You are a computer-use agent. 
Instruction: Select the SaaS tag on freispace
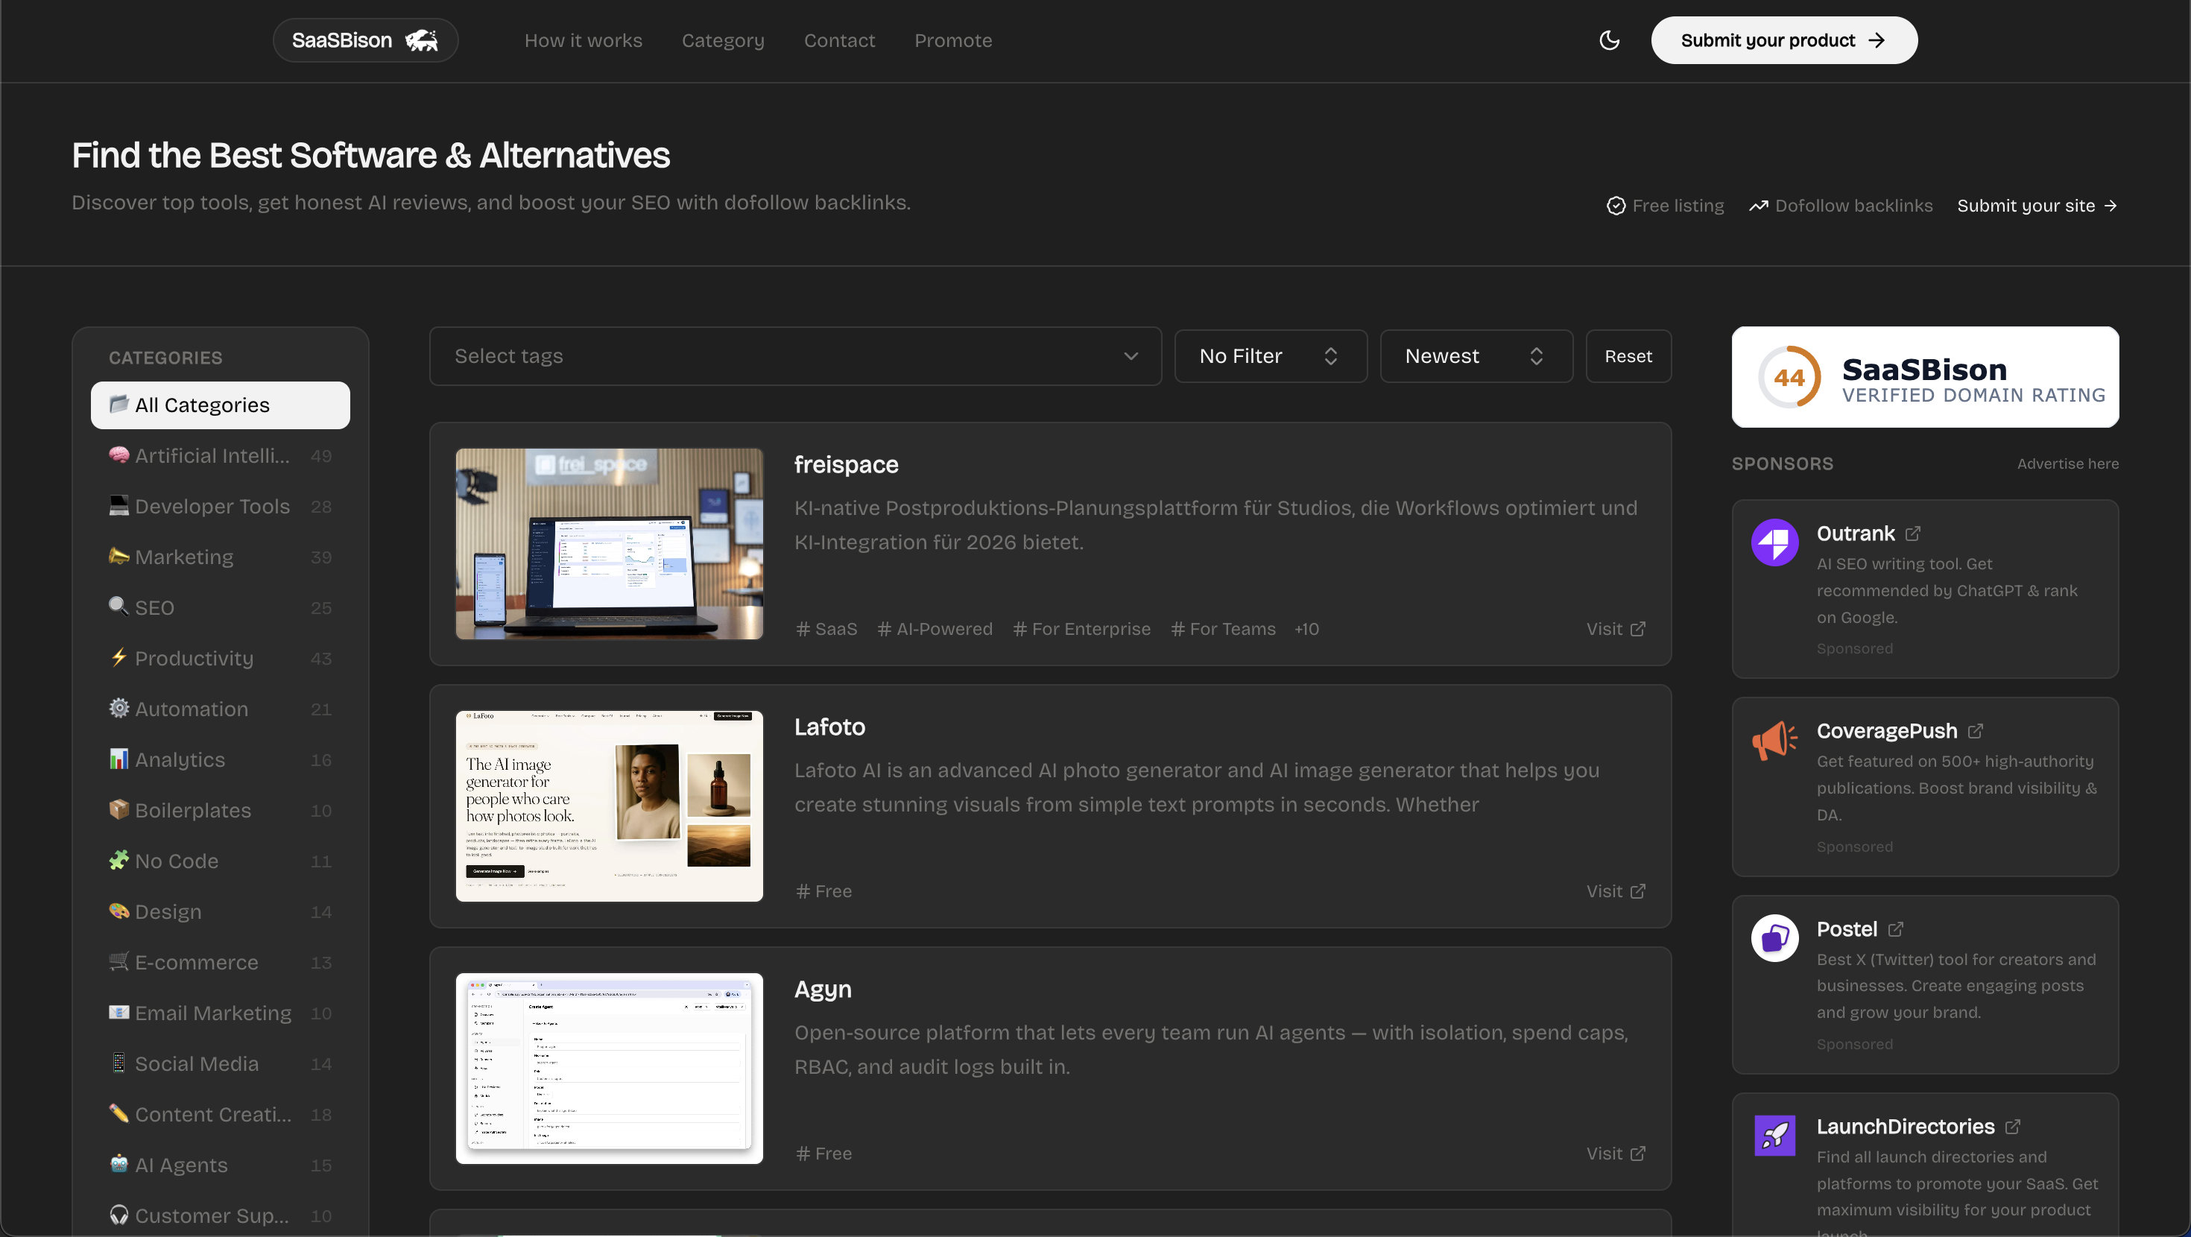click(x=826, y=629)
